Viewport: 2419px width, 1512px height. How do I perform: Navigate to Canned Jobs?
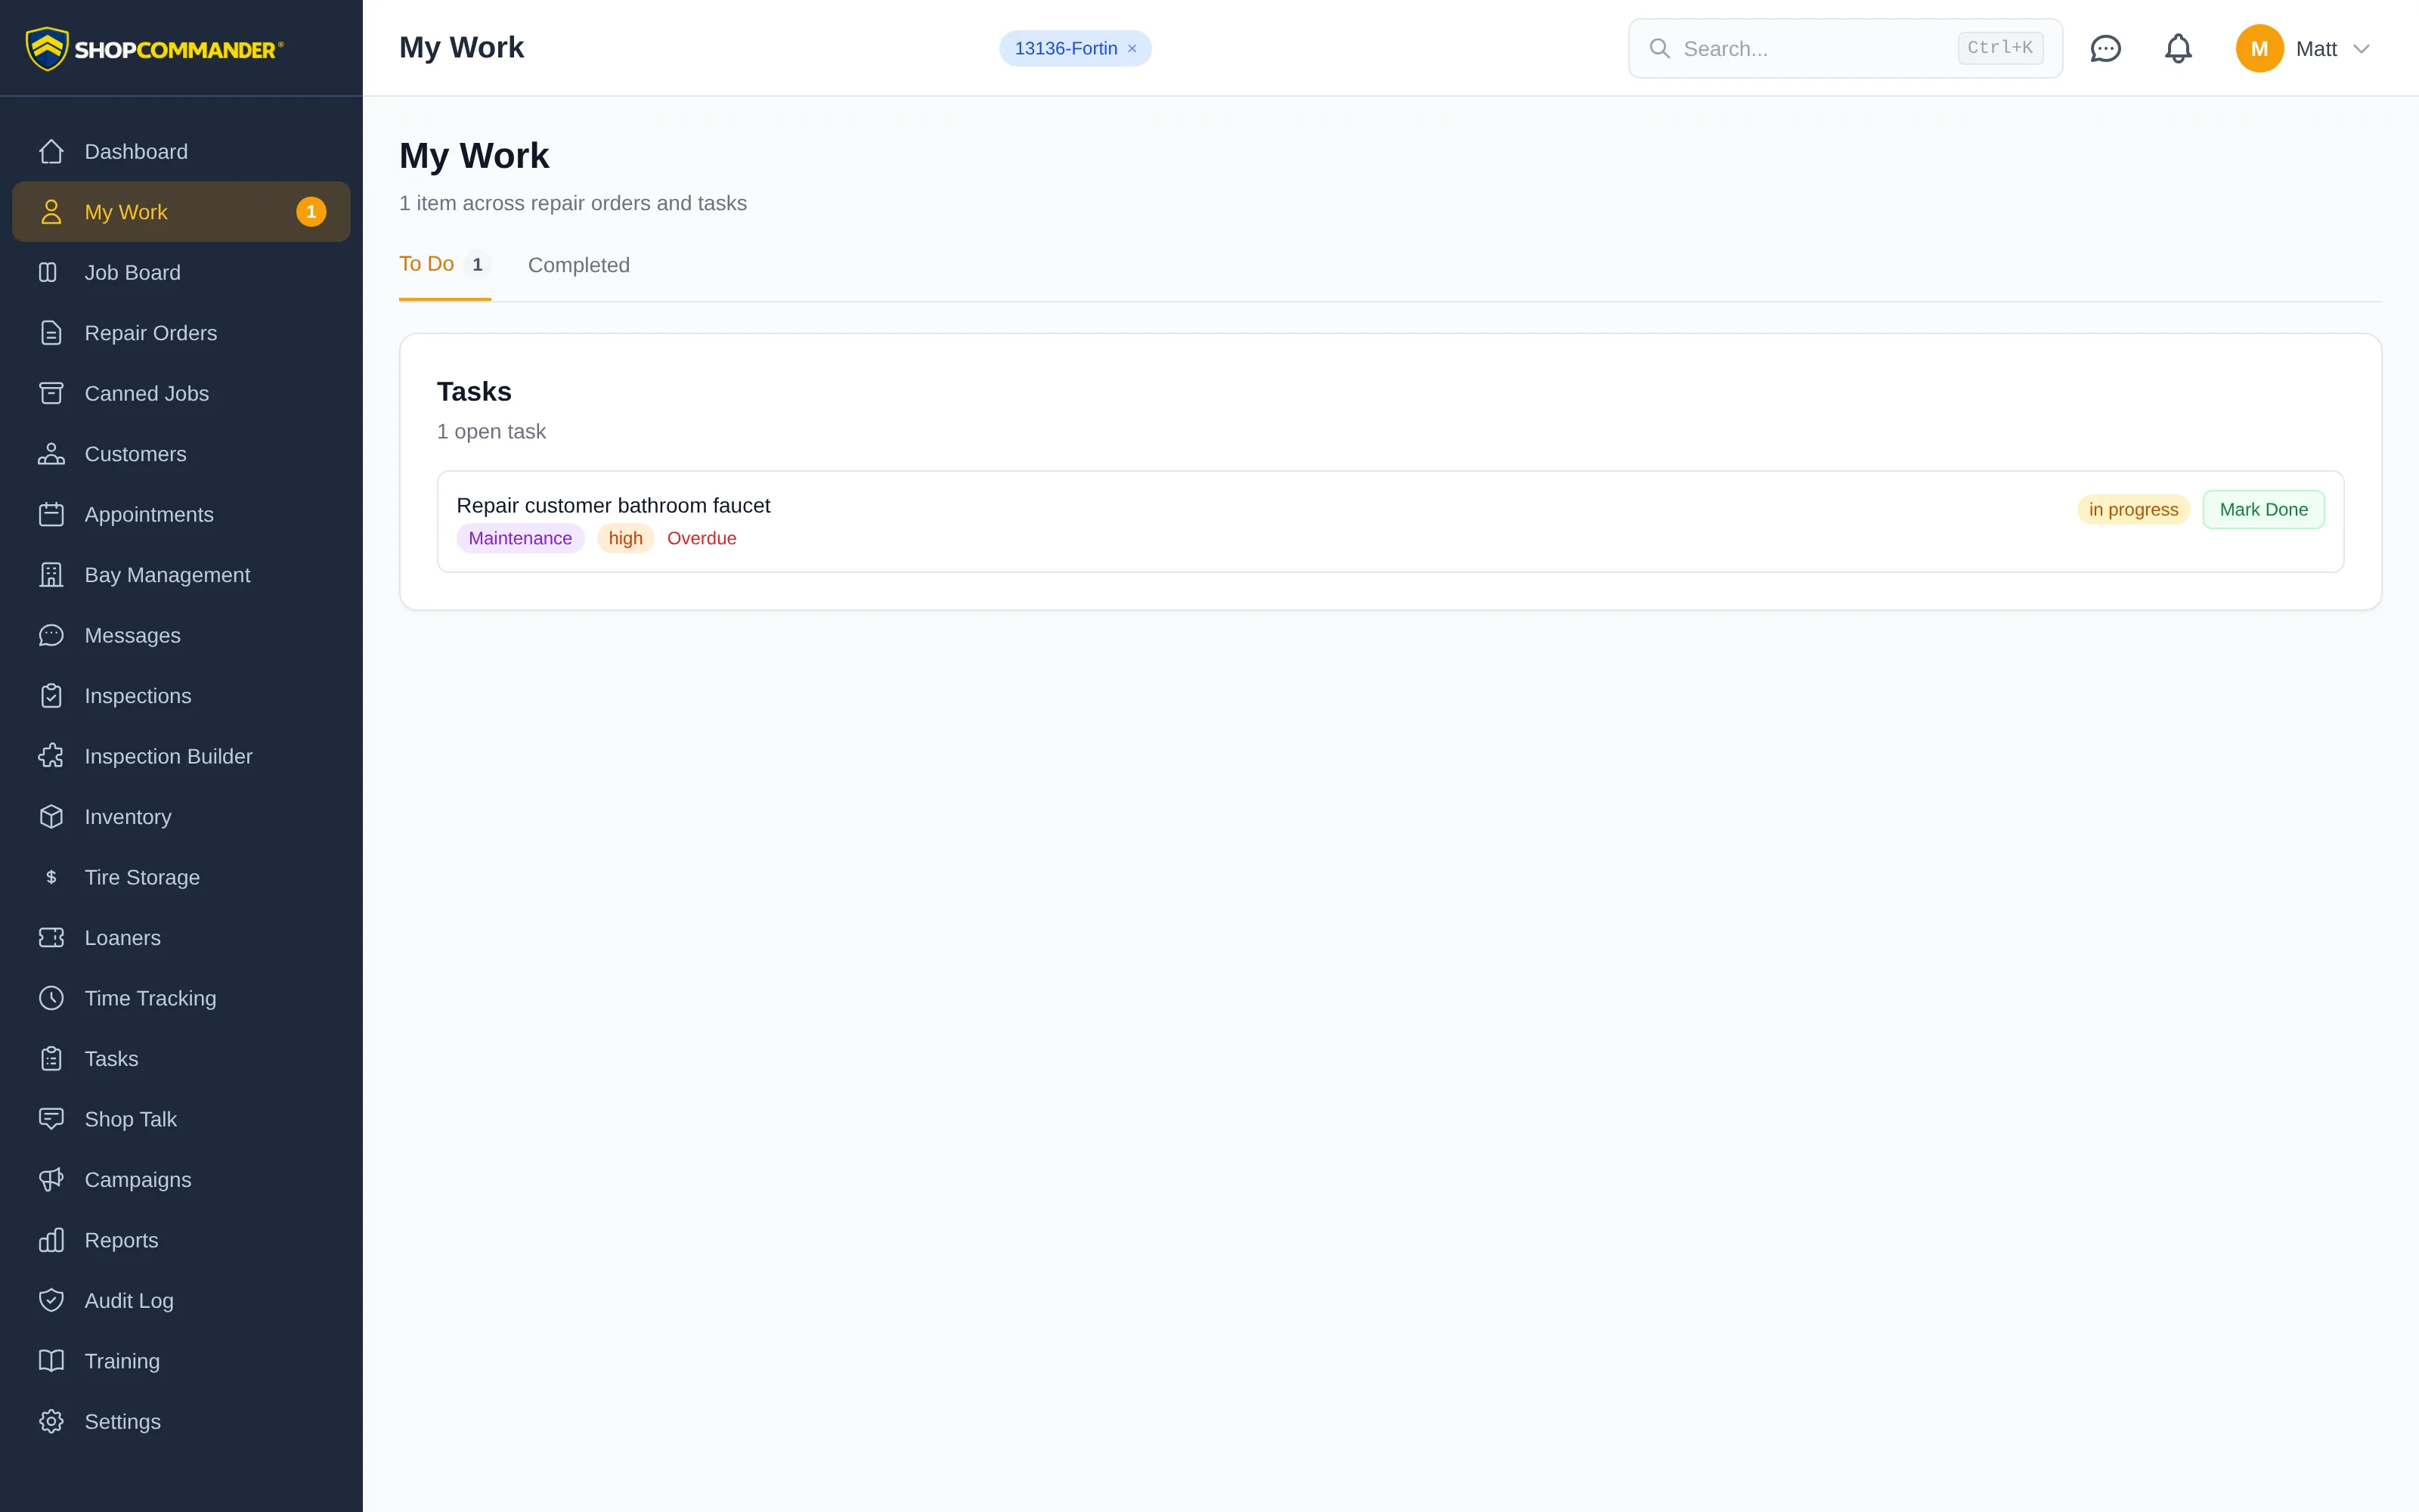[181, 394]
